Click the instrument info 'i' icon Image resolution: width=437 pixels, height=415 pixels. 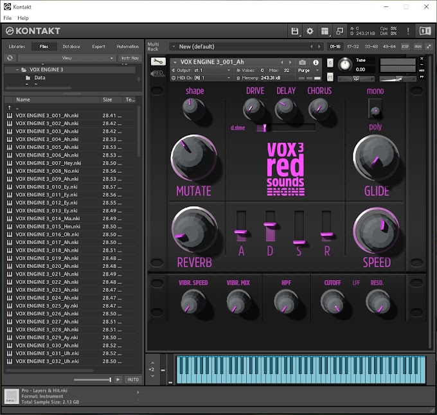tap(316, 62)
